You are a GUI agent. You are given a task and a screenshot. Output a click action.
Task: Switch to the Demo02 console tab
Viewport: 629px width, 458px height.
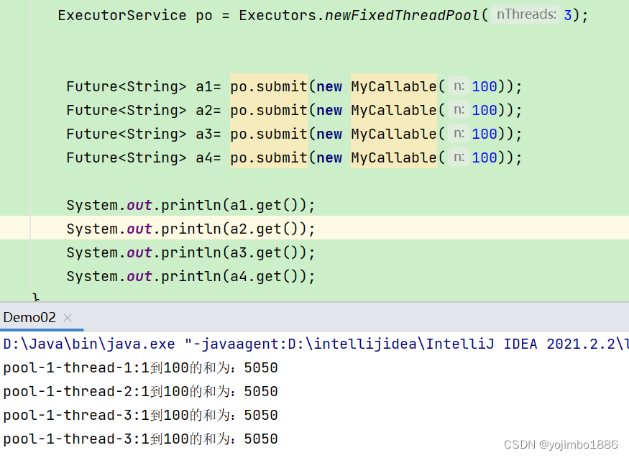(29, 317)
